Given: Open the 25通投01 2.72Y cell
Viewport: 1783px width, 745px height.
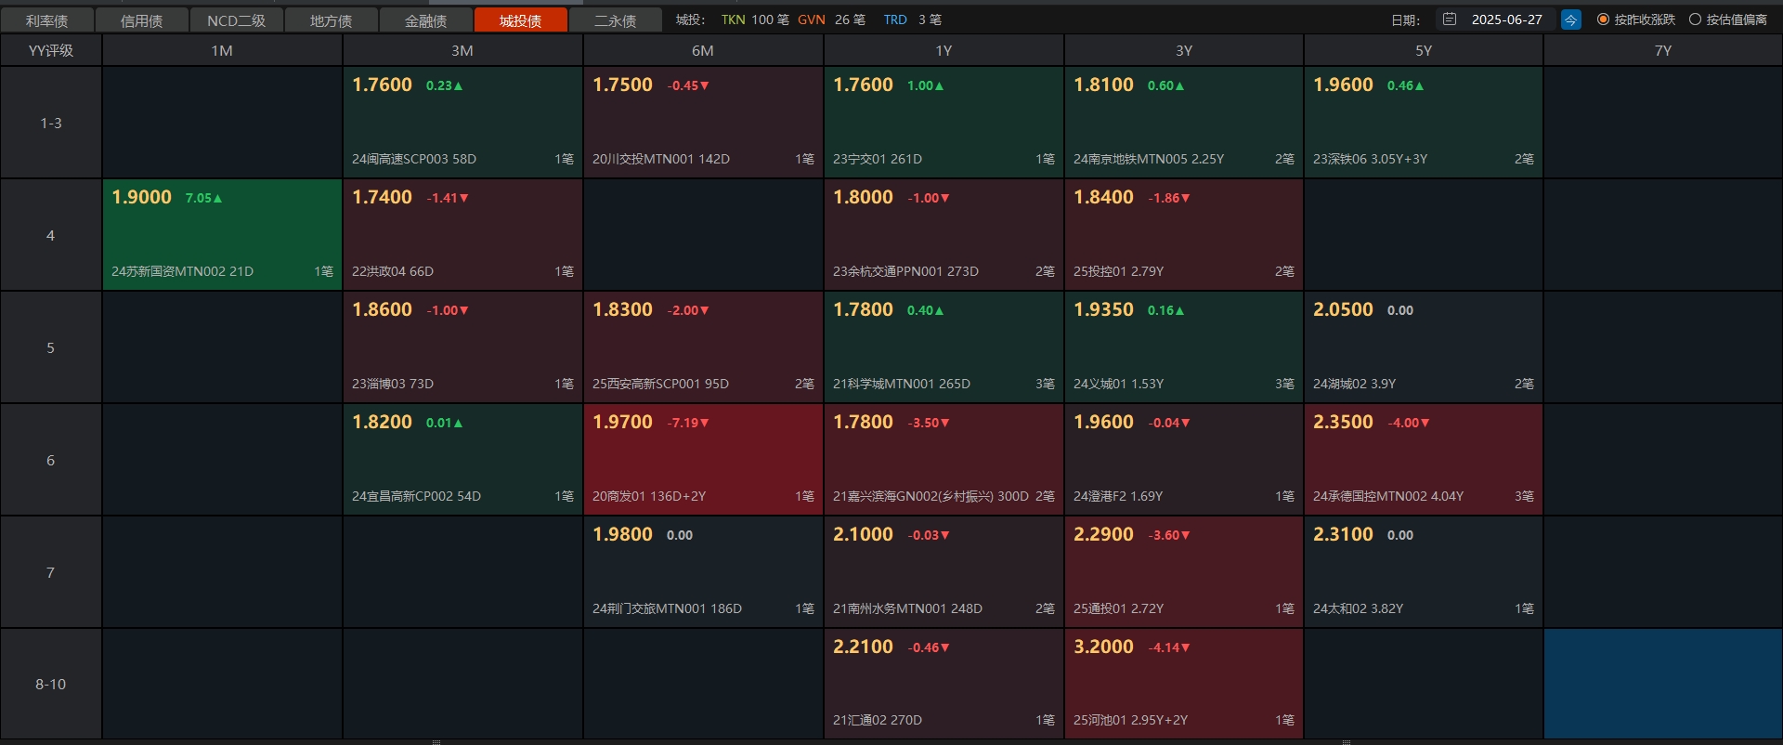Looking at the screenshot, I should [x=1184, y=572].
